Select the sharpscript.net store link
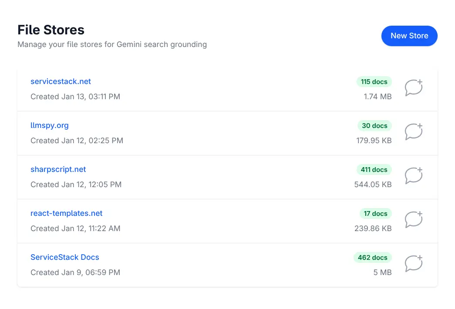Image resolution: width=455 pixels, height=309 pixels. pyautogui.click(x=58, y=169)
